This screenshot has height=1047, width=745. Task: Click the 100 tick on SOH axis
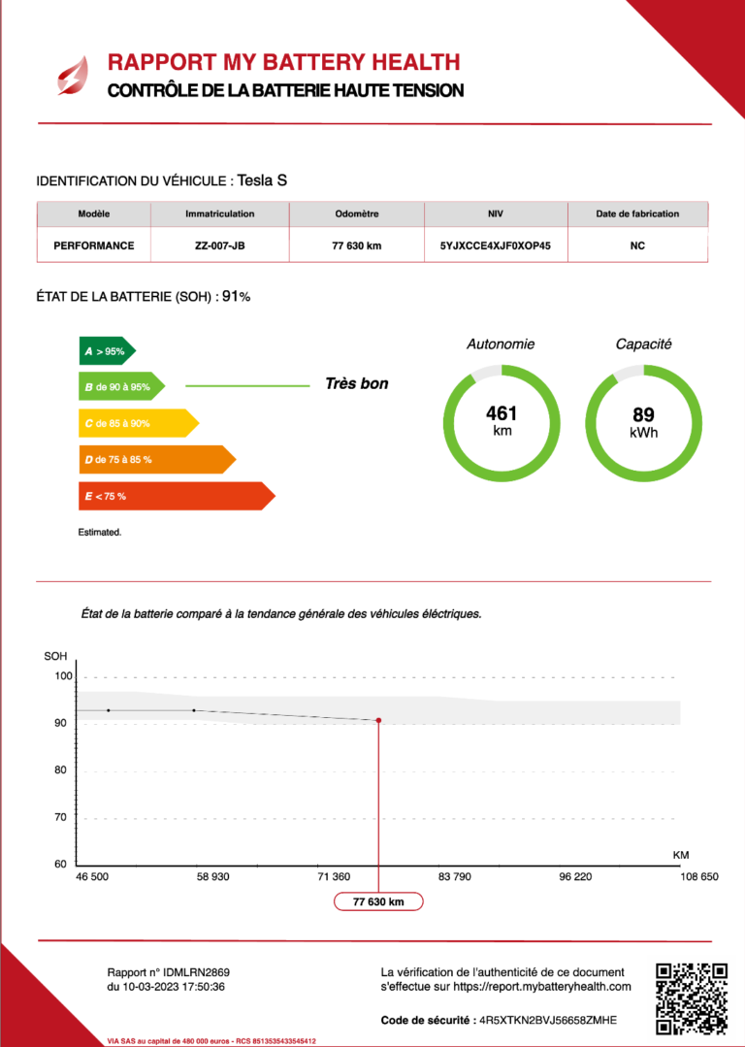pyautogui.click(x=63, y=676)
